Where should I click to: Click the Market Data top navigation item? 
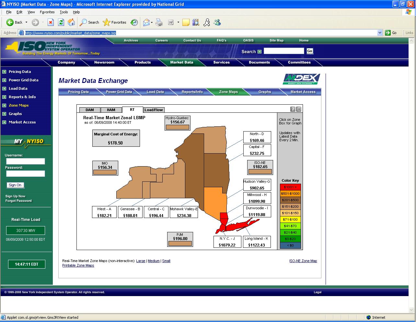point(181,62)
